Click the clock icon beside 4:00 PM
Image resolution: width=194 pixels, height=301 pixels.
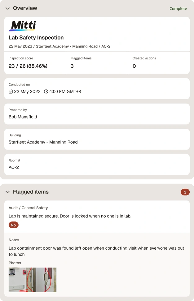(46, 91)
